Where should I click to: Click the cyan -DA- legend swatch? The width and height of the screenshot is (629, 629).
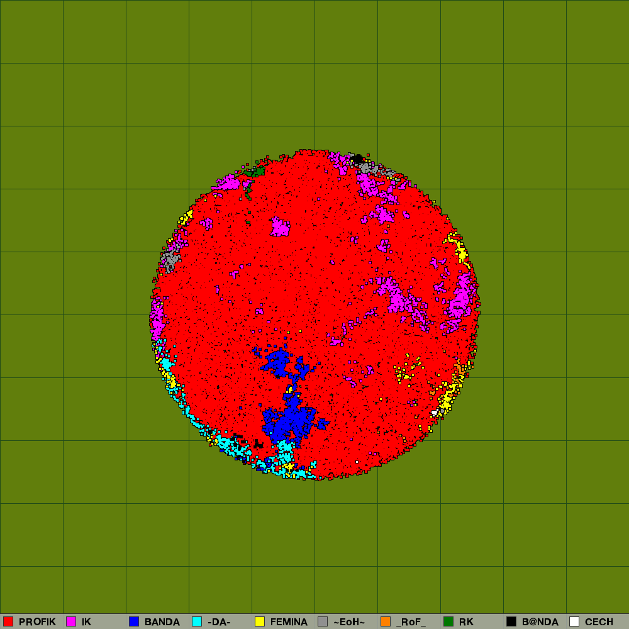tap(197, 621)
